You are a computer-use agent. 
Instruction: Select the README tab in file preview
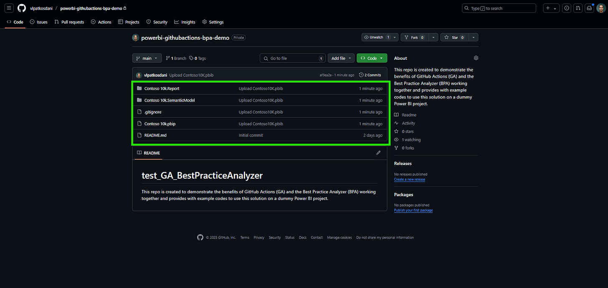149,153
